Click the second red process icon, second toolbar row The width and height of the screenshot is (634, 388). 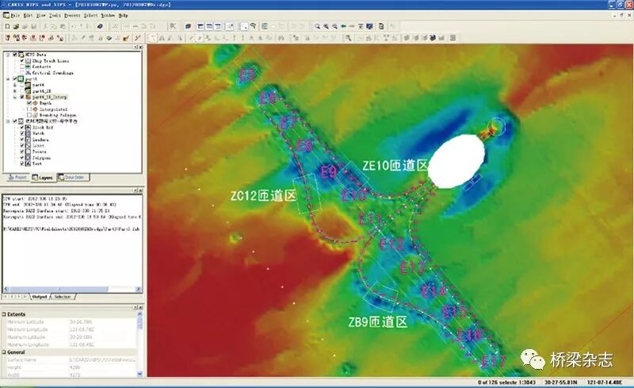click(x=16, y=38)
